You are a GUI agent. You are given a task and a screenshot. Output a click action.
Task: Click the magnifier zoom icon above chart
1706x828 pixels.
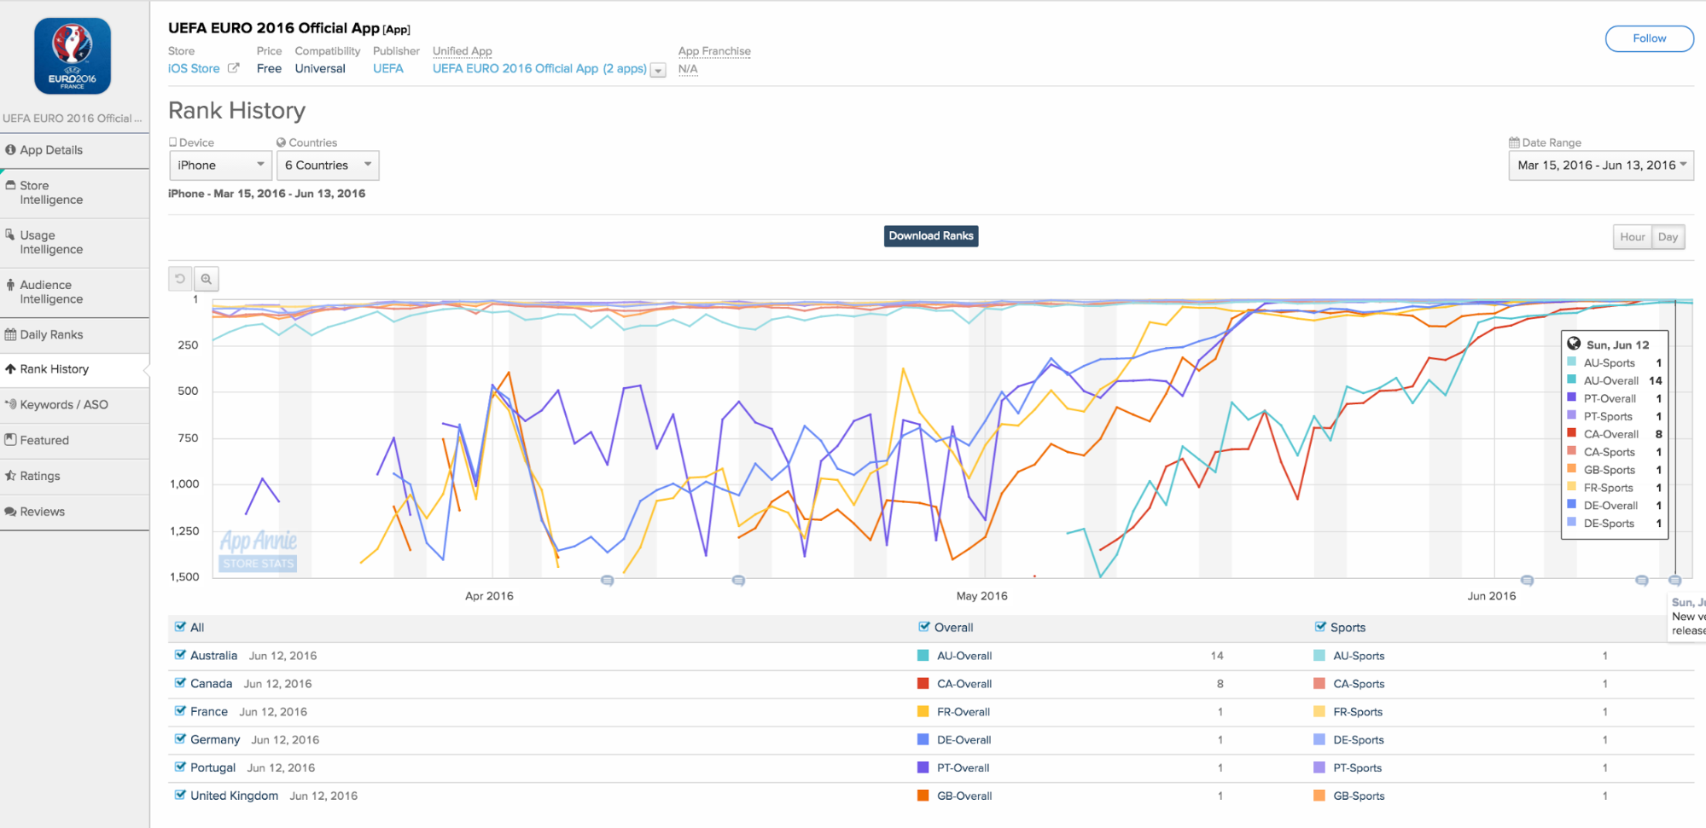(x=207, y=279)
